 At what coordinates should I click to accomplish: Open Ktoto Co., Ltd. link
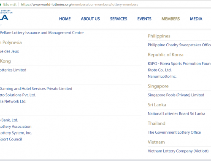click(160, 70)
